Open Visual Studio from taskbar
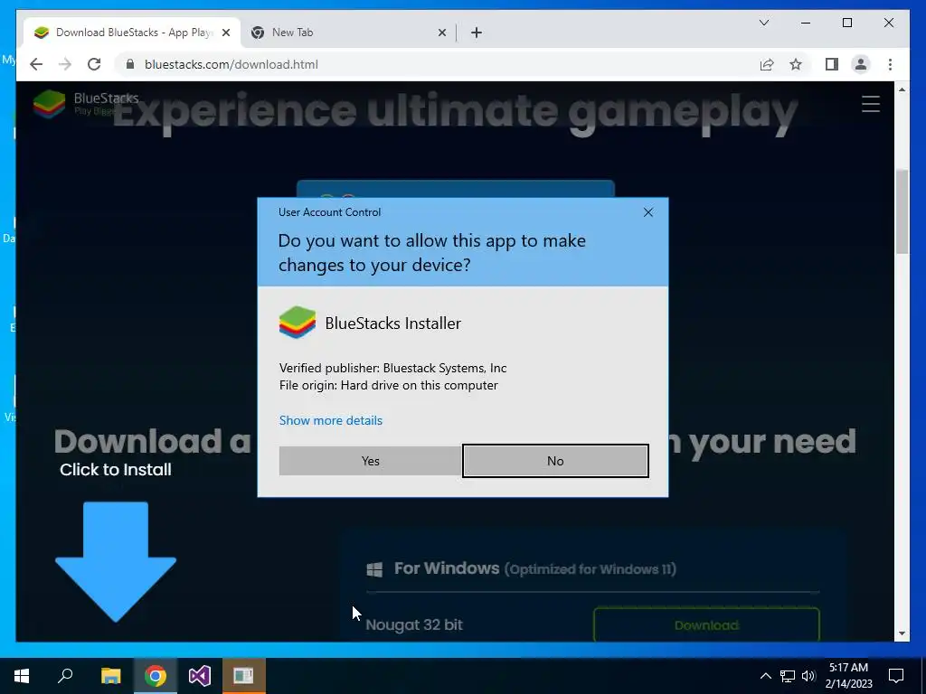 click(x=200, y=676)
